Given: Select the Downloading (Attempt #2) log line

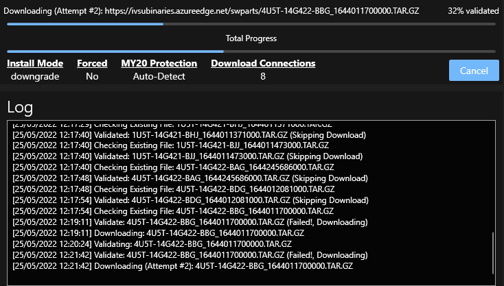Looking at the screenshot, I should (x=183, y=266).
